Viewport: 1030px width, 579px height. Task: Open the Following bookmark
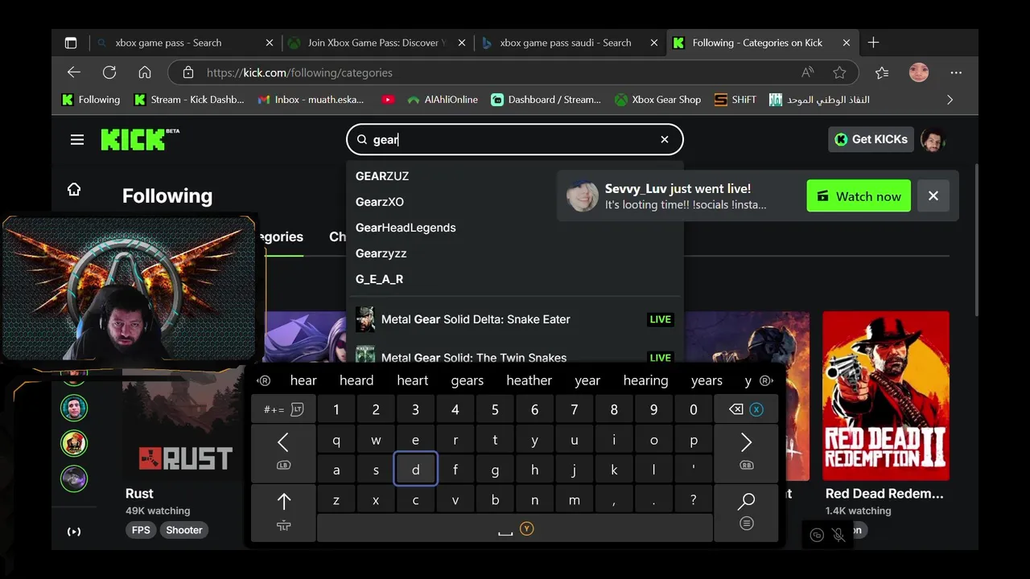click(x=91, y=100)
